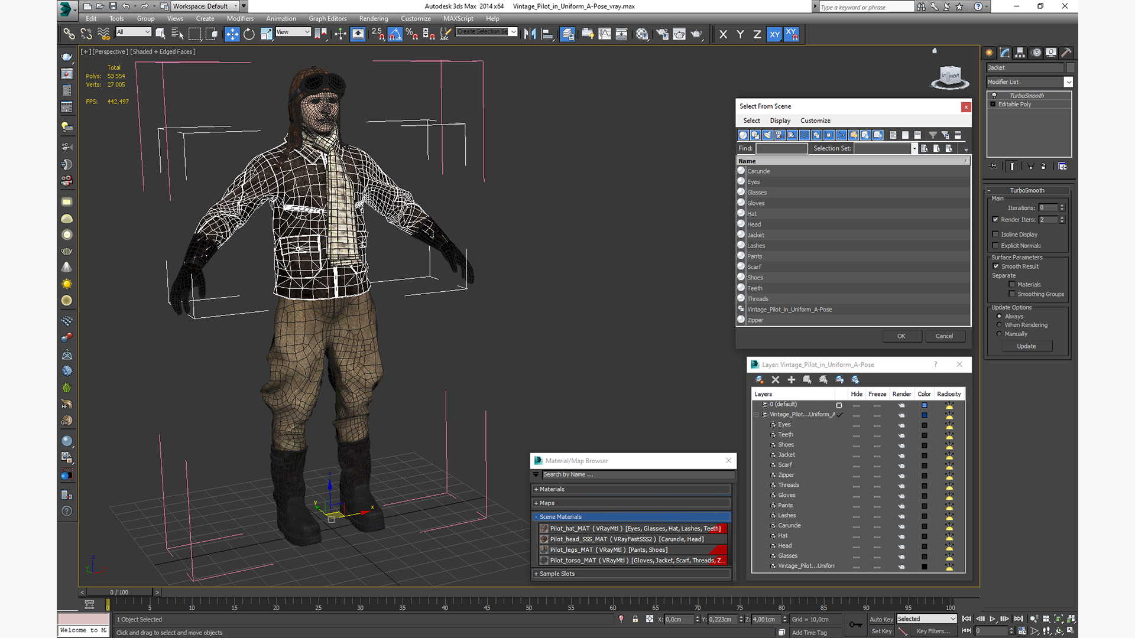Image resolution: width=1135 pixels, height=638 pixels.
Task: Click the Align tool icon
Action: pyautogui.click(x=547, y=34)
